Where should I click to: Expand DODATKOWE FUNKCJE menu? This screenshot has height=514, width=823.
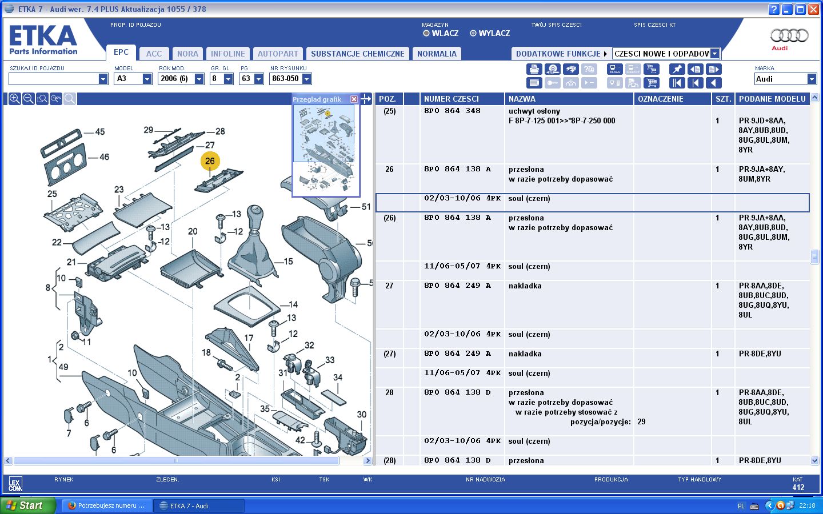click(562, 54)
